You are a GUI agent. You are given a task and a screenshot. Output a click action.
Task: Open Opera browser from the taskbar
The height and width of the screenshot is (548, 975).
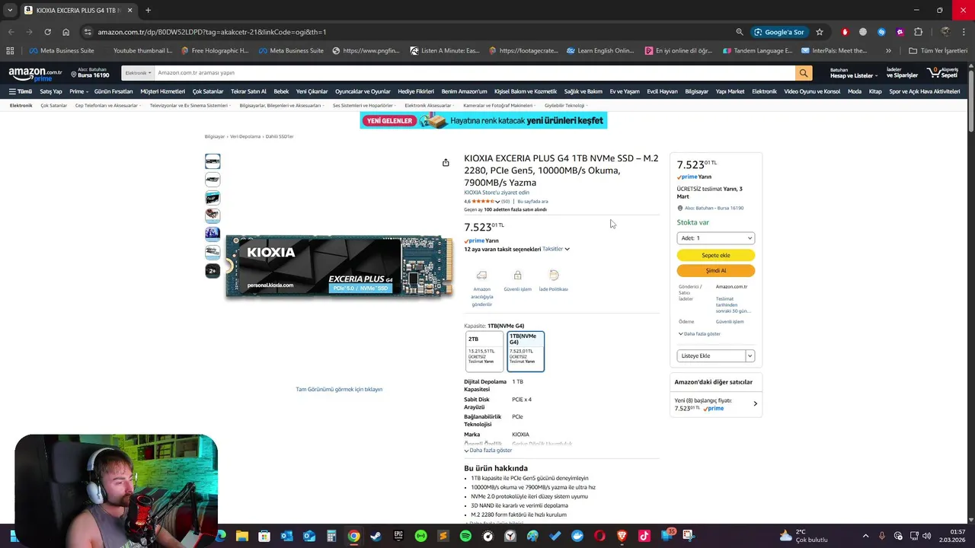(x=599, y=536)
